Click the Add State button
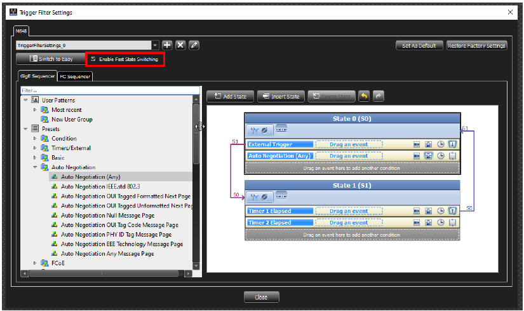 [231, 96]
